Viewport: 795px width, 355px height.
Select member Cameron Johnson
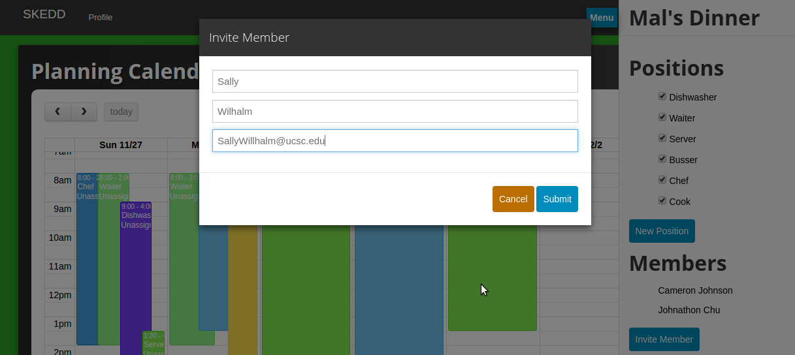coord(695,290)
